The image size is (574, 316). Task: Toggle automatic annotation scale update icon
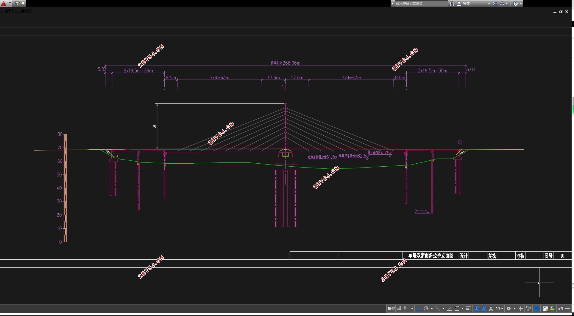coord(484,309)
